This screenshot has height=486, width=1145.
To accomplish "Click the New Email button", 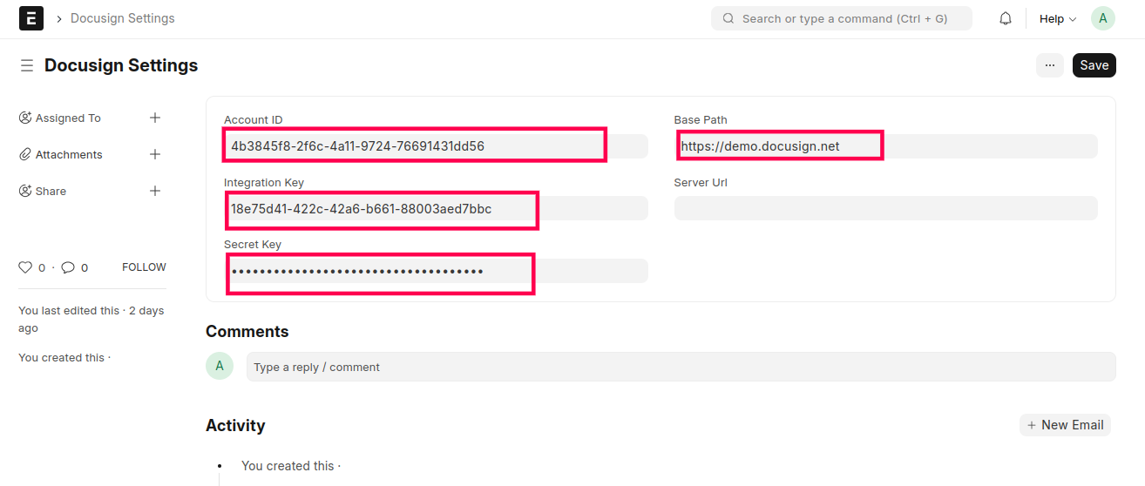I will [x=1065, y=425].
